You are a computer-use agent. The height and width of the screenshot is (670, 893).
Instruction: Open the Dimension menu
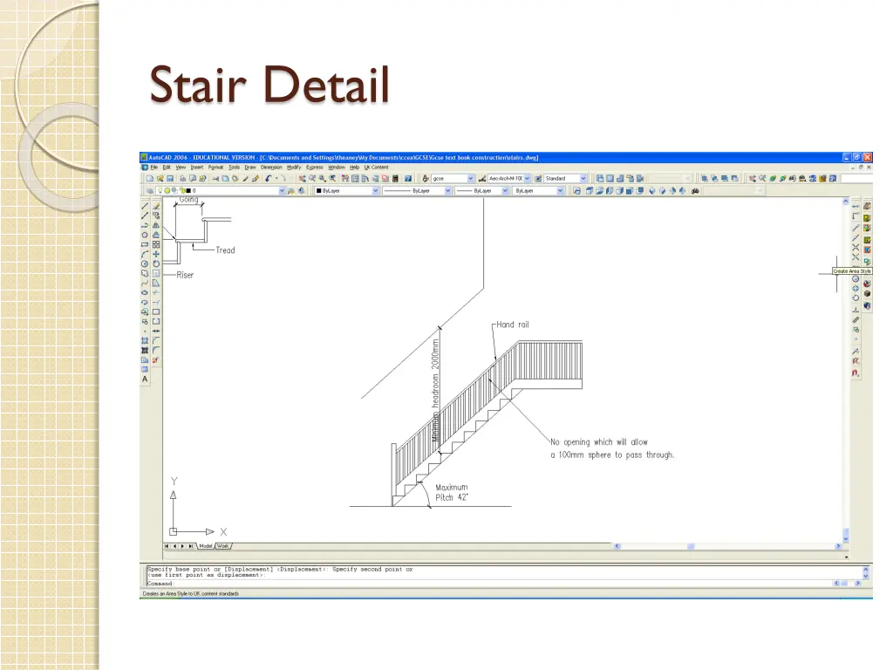coord(272,167)
